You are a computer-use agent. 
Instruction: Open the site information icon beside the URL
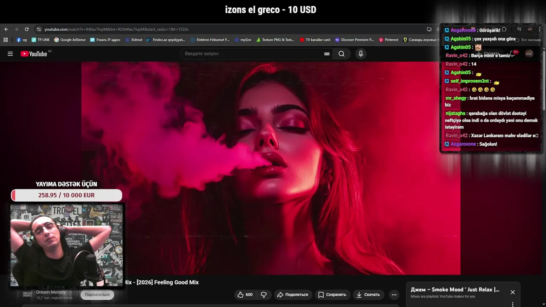[x=39, y=29]
